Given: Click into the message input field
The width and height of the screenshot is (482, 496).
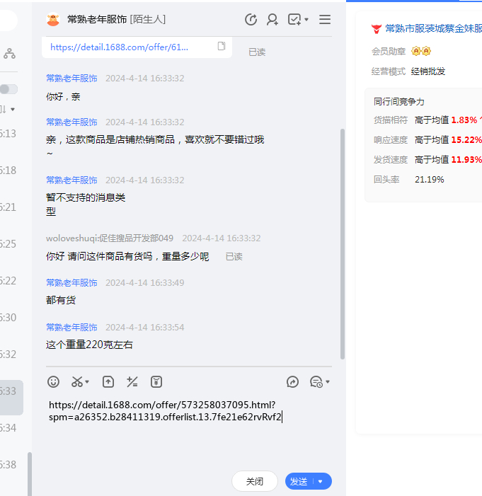Looking at the screenshot, I should pos(188,430).
